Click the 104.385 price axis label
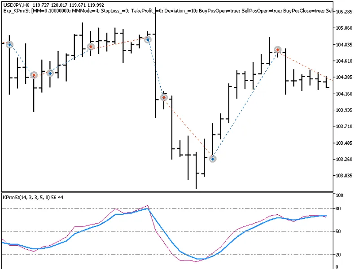 (344, 77)
